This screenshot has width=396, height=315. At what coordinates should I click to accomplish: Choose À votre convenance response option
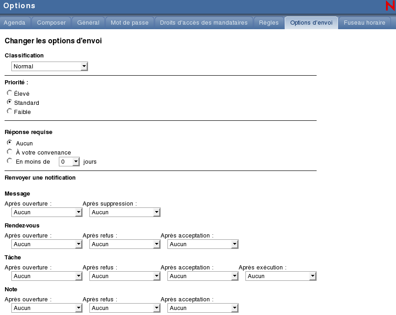9,151
